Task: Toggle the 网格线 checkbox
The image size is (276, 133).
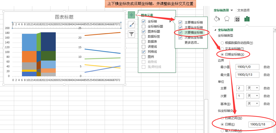Action: tap(144, 52)
